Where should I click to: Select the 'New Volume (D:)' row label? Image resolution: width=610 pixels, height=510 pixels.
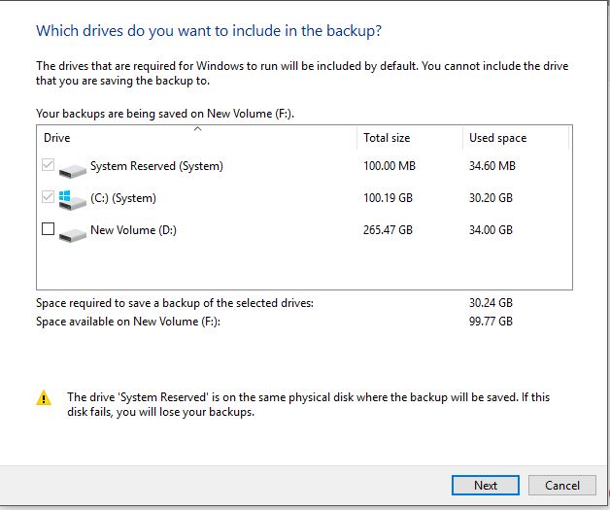pos(133,230)
